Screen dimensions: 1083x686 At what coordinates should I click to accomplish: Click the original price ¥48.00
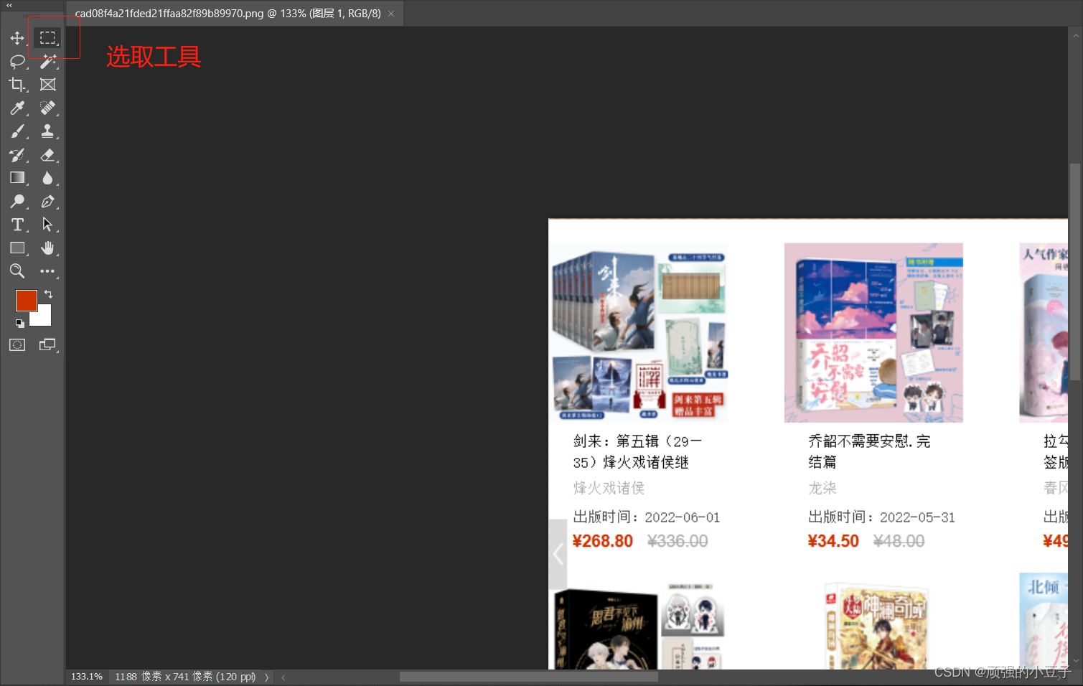point(899,541)
